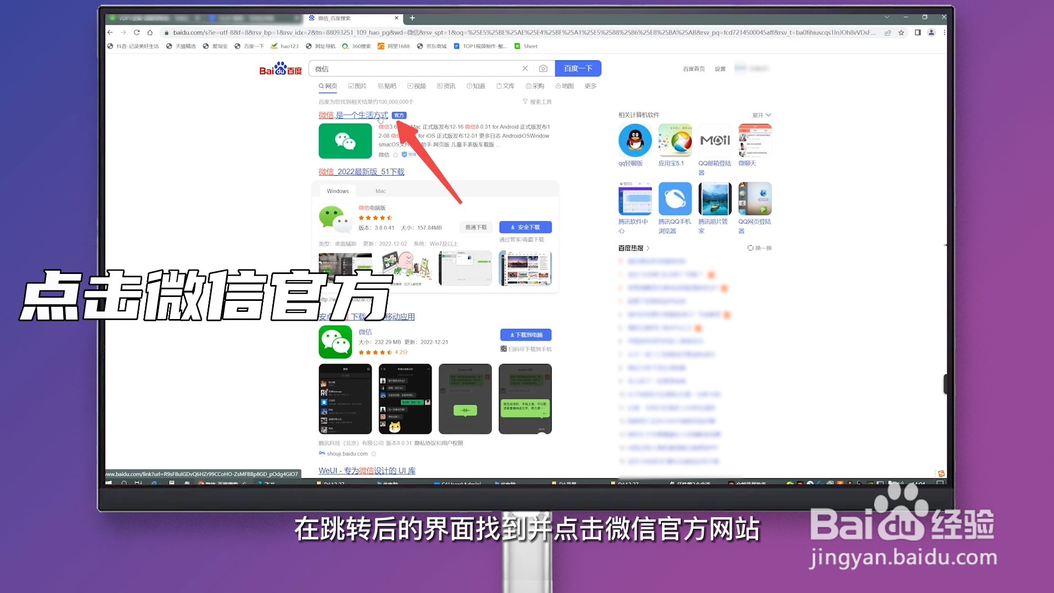Click the 下载到电脑 download button
This screenshot has width=1054, height=593.
525,334
